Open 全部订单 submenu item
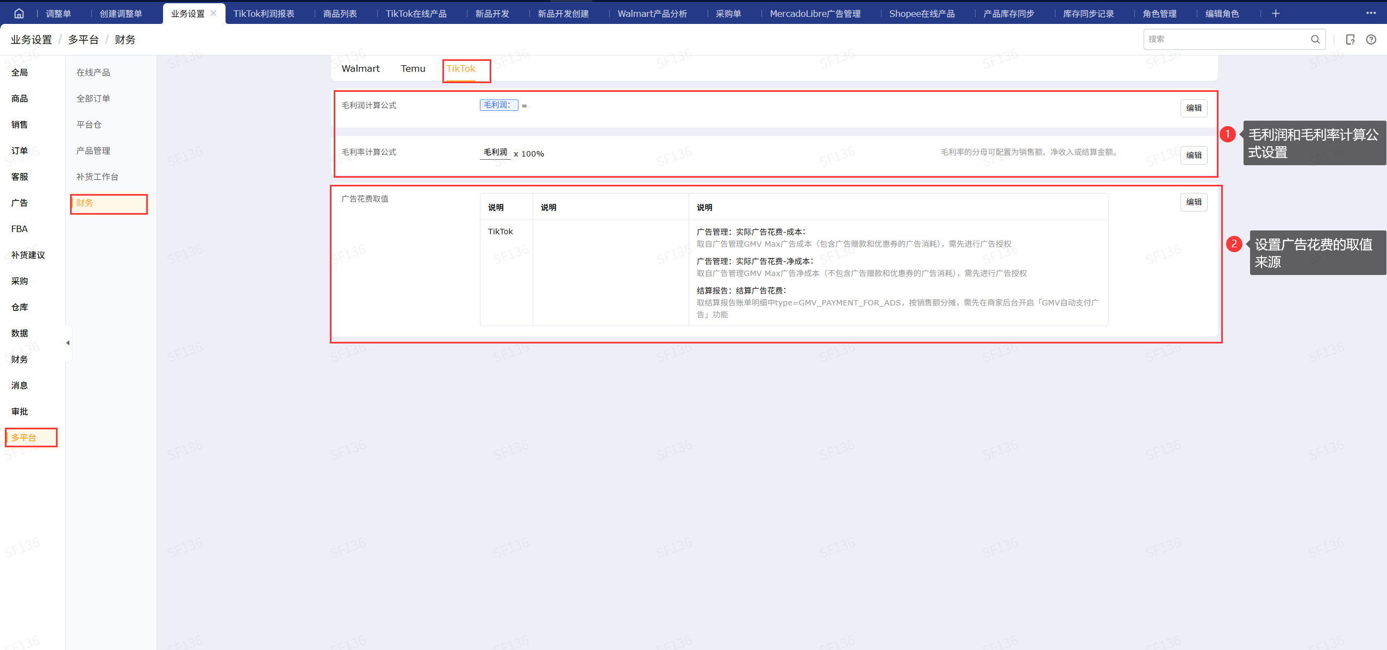 click(x=93, y=98)
